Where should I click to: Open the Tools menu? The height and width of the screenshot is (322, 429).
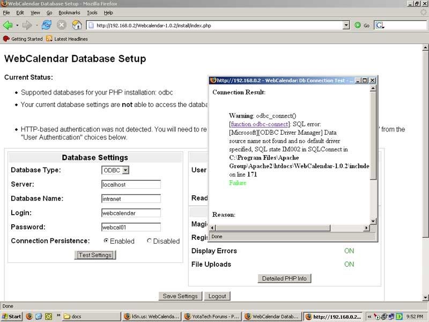(92, 12)
